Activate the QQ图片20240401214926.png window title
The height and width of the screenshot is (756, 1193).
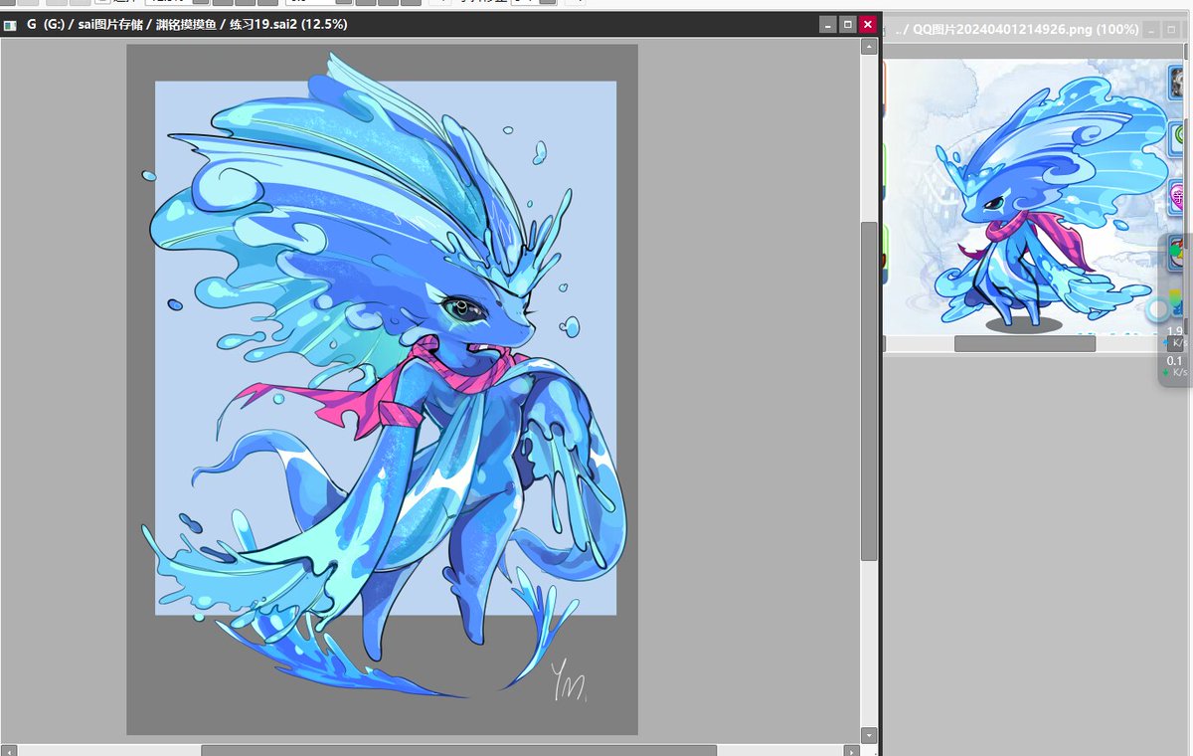(1016, 31)
